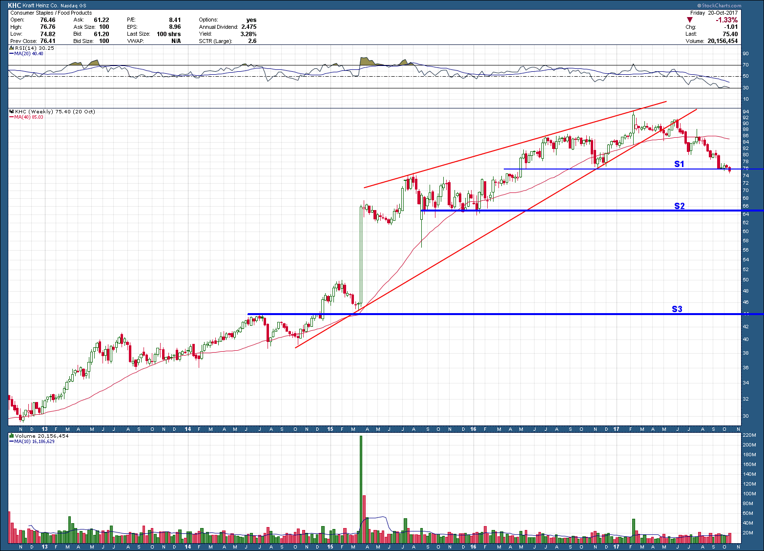Screen dimensions: 764x551
Task: Click the Nasdaq GS exchange label
Action: [x=73, y=6]
